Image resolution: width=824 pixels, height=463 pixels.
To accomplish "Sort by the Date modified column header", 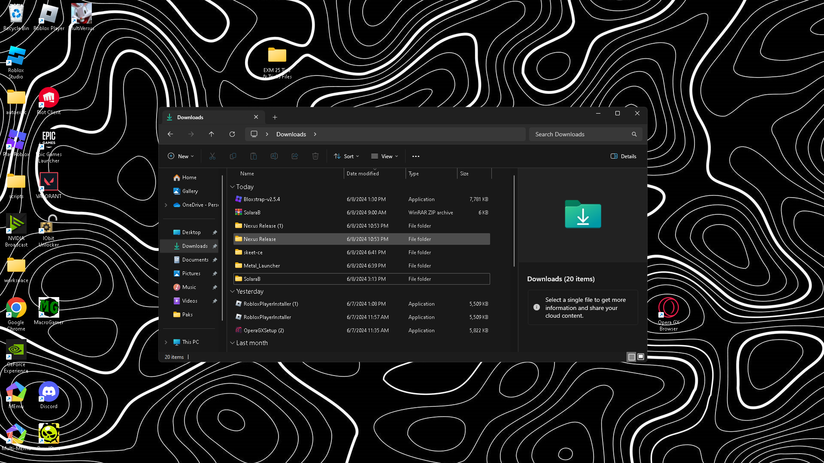I will pos(363,174).
